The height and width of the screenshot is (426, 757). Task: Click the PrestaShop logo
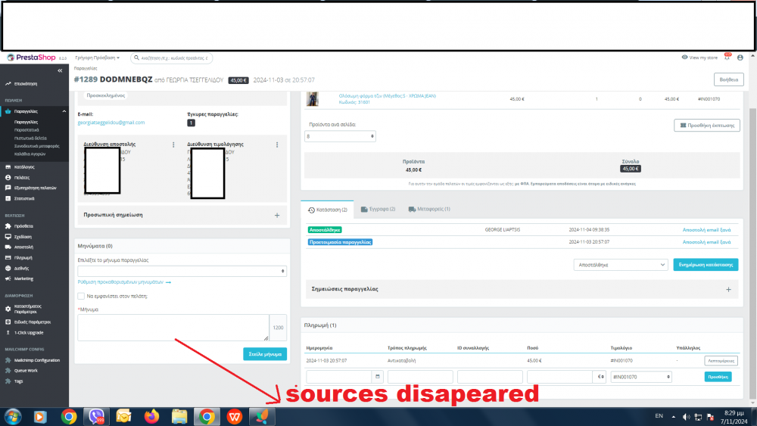point(31,58)
